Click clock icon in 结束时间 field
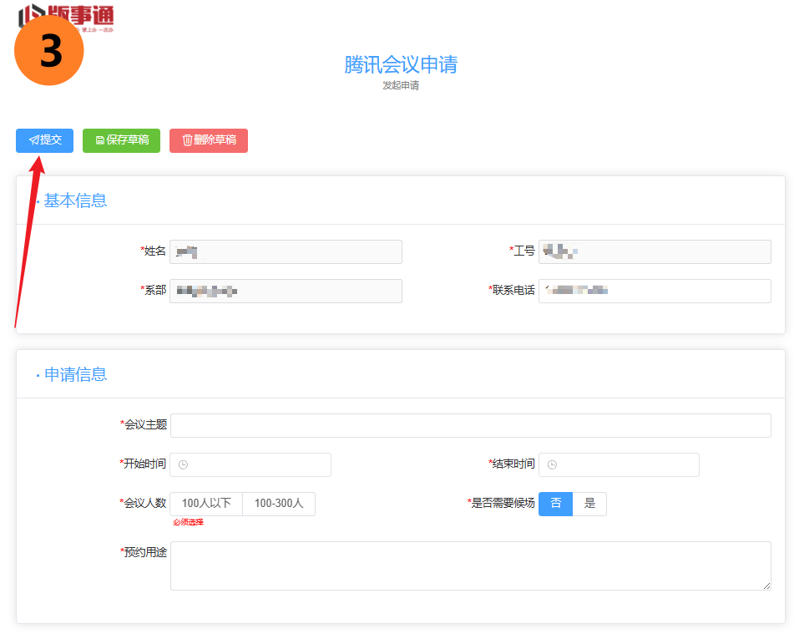Screen dimensions: 794x634 (x=553, y=464)
